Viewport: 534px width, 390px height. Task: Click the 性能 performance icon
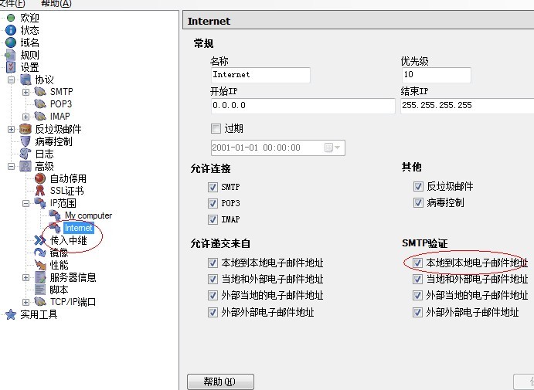[40, 265]
